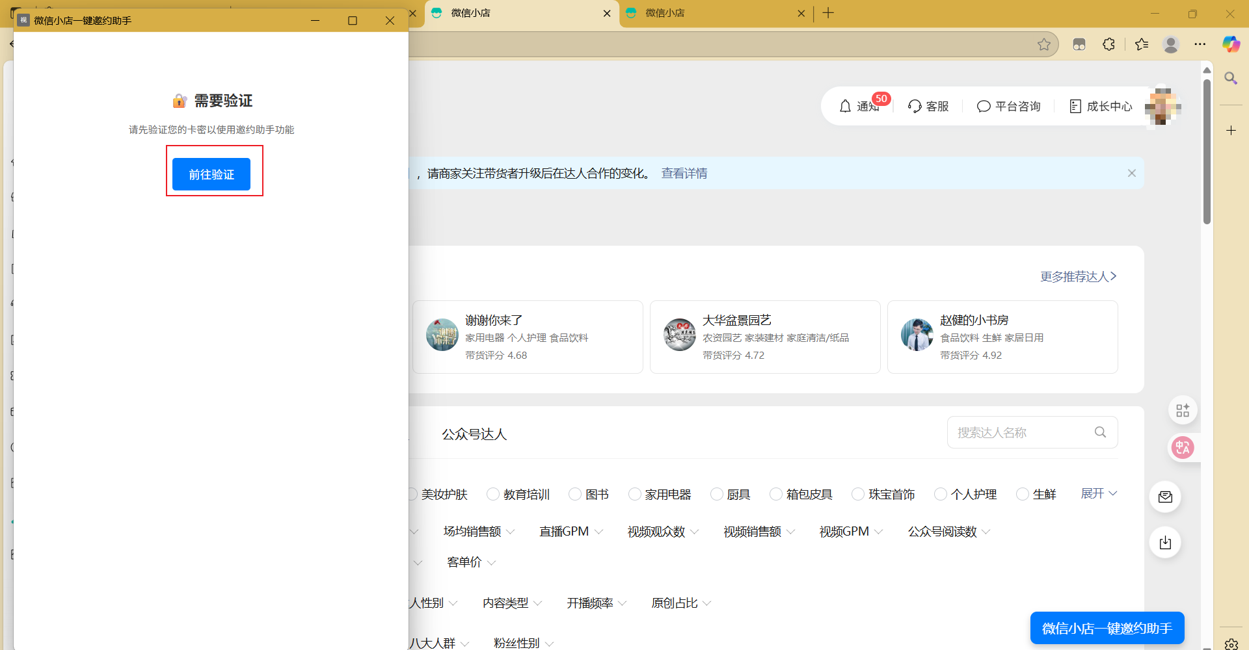1249x650 pixels.
Task: Open 开播频率 filter dropdown
Action: pyautogui.click(x=597, y=603)
